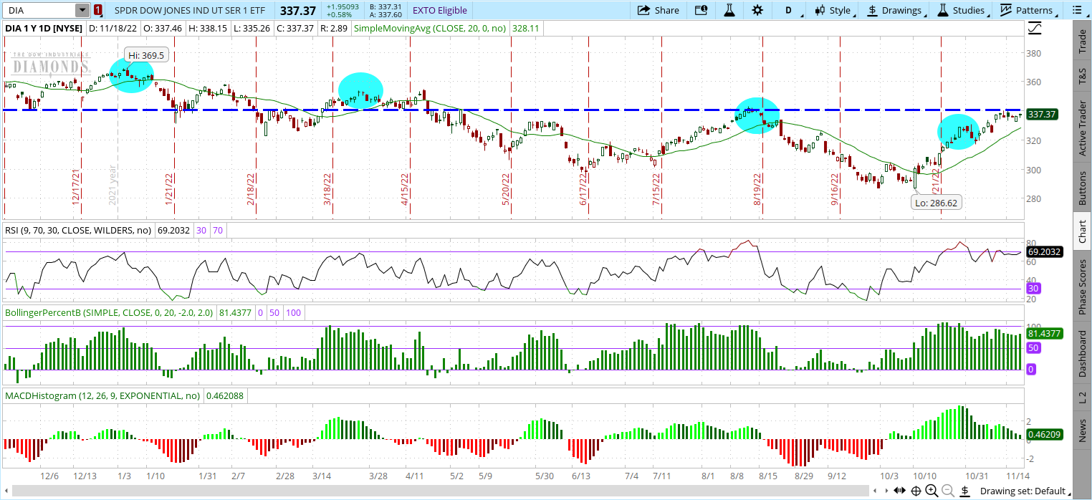1092x500 pixels.
Task: Click the 69.2032 RSI value tag on the axis
Action: (x=1044, y=252)
